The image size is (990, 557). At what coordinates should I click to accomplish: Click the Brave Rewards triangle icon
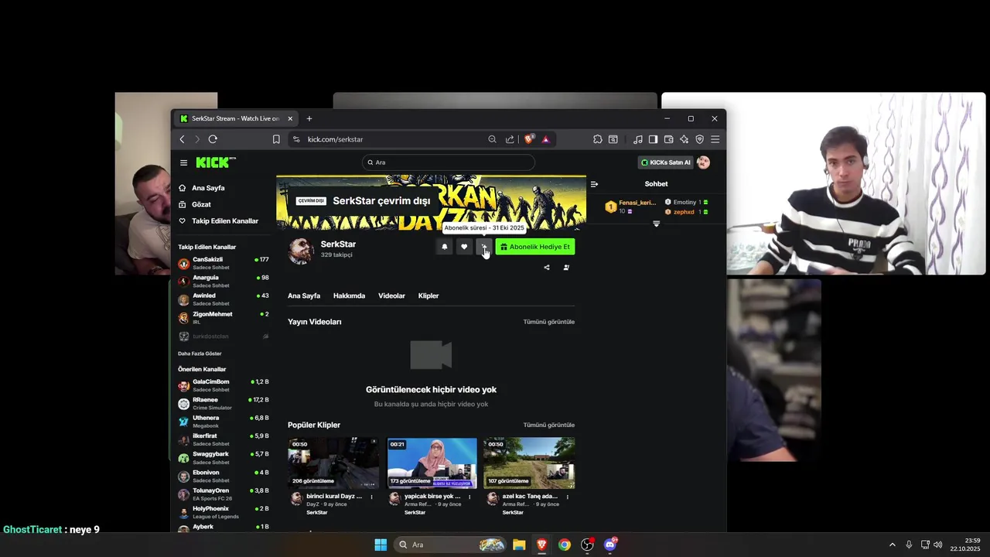click(x=545, y=139)
